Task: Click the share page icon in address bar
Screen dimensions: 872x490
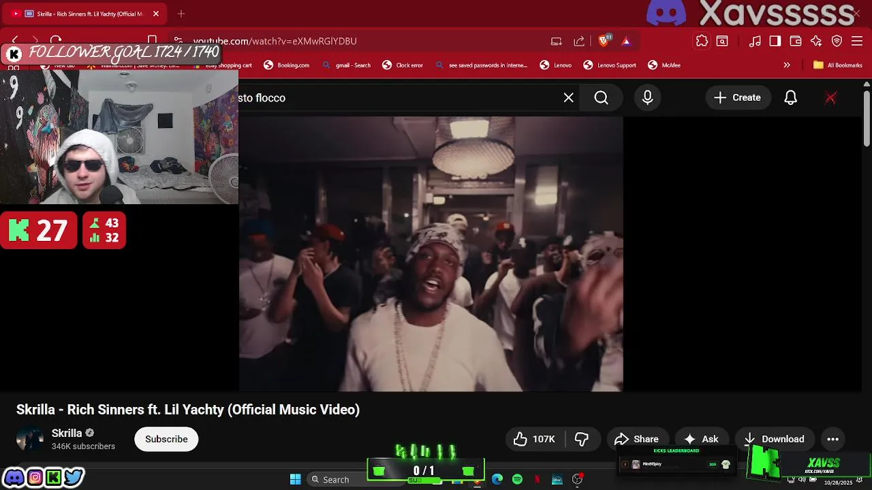Action: [x=579, y=41]
